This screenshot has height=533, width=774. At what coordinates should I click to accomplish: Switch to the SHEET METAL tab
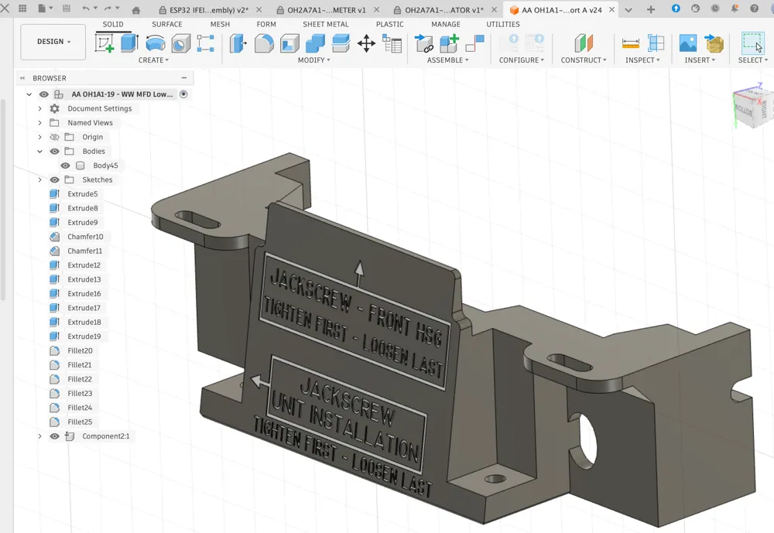tap(326, 24)
